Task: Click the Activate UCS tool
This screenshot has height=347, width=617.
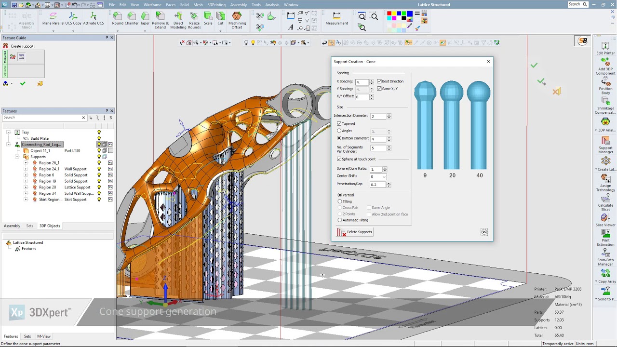Action: click(x=93, y=19)
